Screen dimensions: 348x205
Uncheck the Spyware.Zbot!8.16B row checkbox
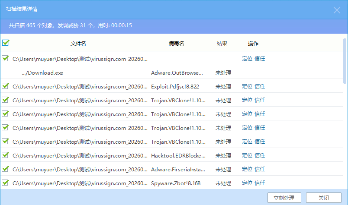tap(6, 183)
